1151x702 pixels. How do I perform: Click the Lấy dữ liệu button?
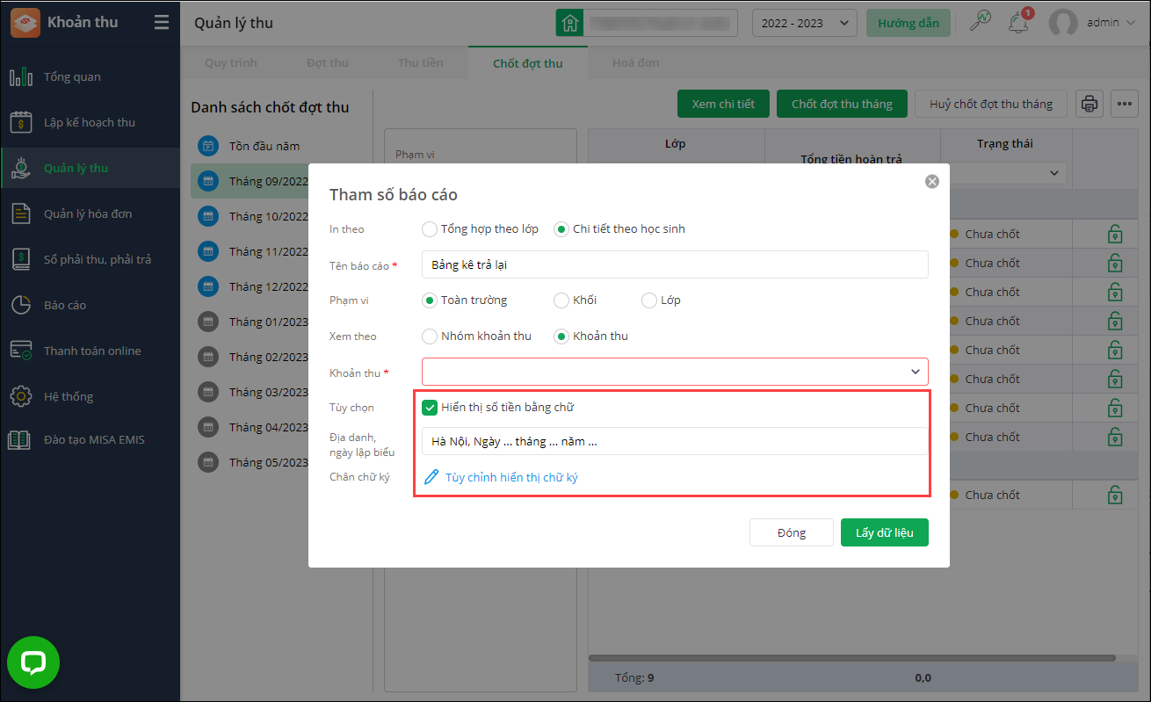(x=885, y=532)
